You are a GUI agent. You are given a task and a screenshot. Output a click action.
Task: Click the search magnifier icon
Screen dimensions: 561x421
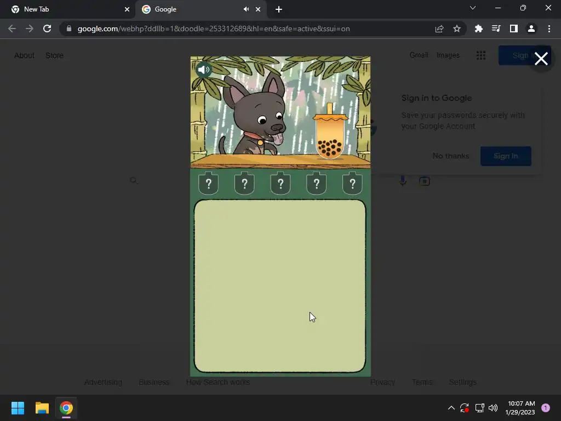pos(134,180)
